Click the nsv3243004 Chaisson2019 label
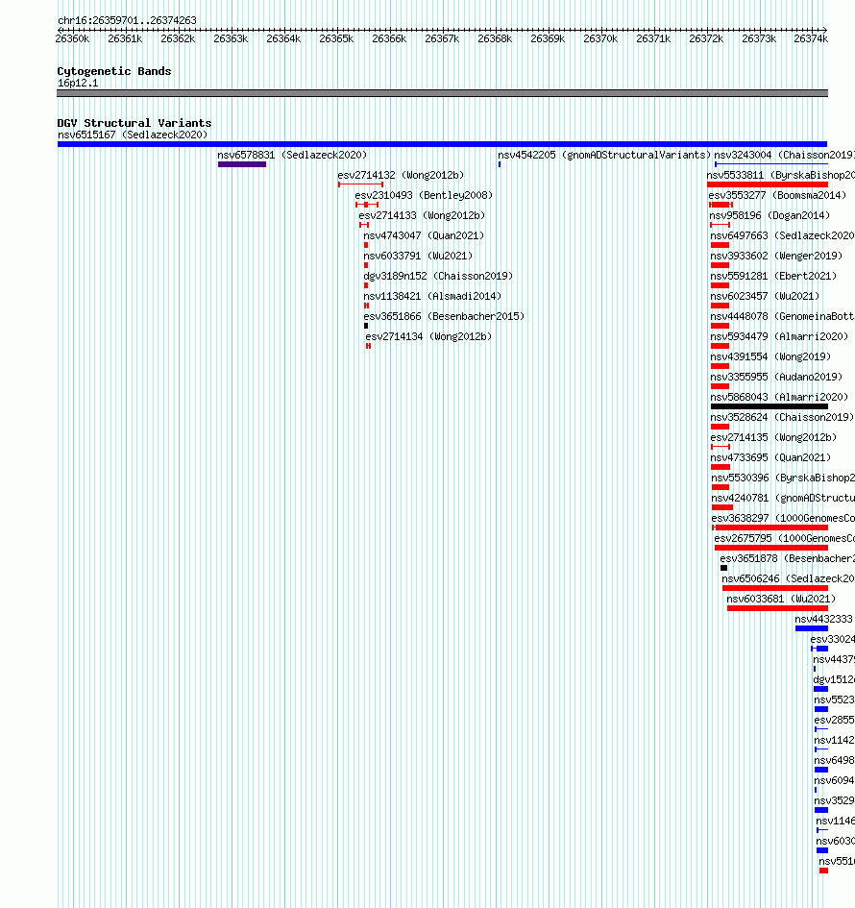 point(784,156)
